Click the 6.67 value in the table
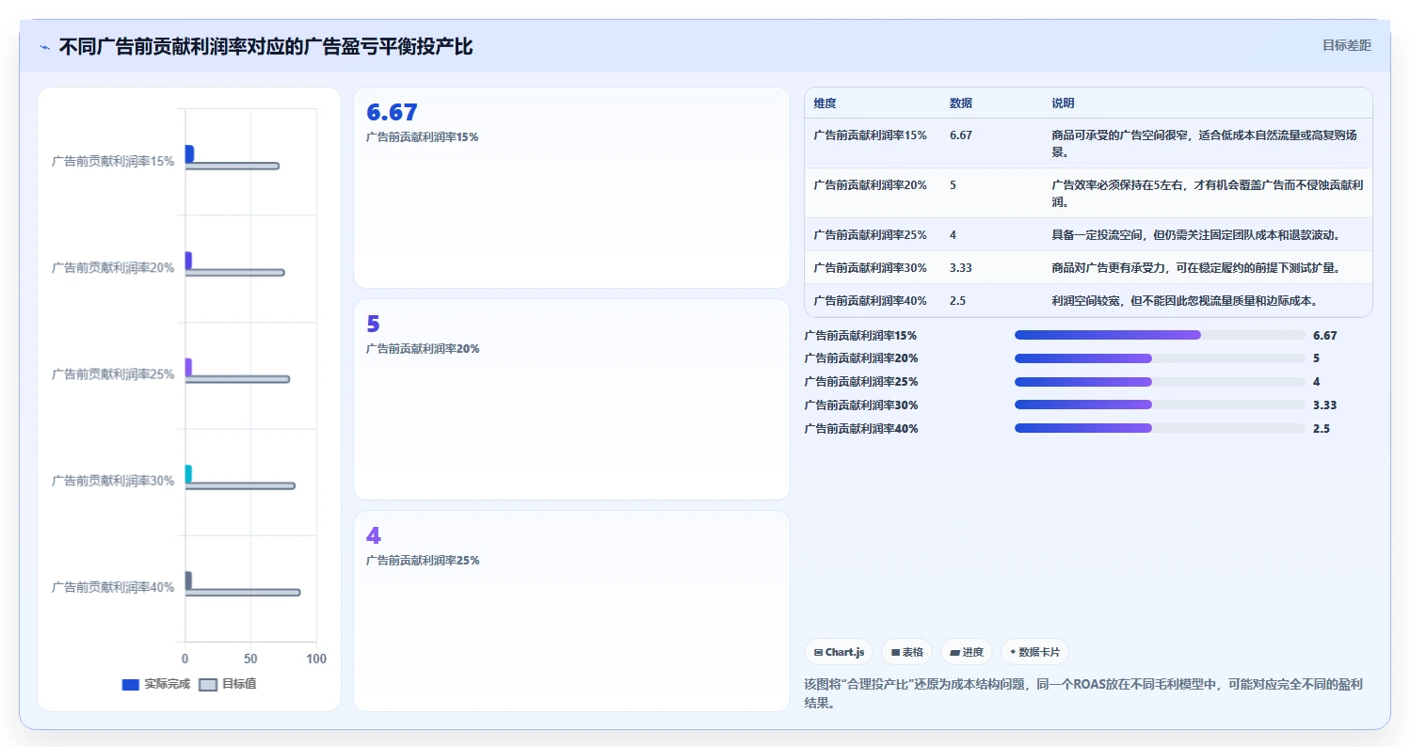 (961, 135)
